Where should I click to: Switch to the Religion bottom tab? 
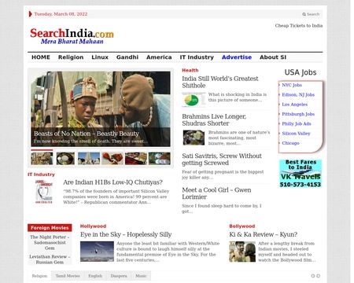pos(39,276)
